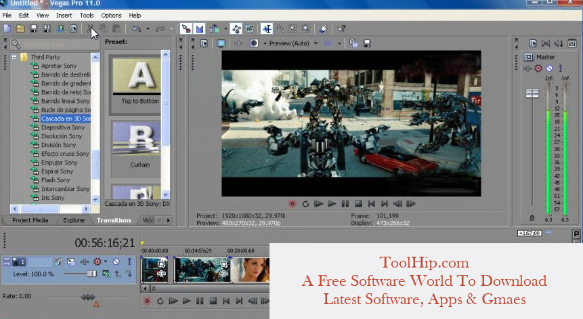Click Record under the video preview
The height and width of the screenshot is (319, 583).
pyautogui.click(x=293, y=204)
